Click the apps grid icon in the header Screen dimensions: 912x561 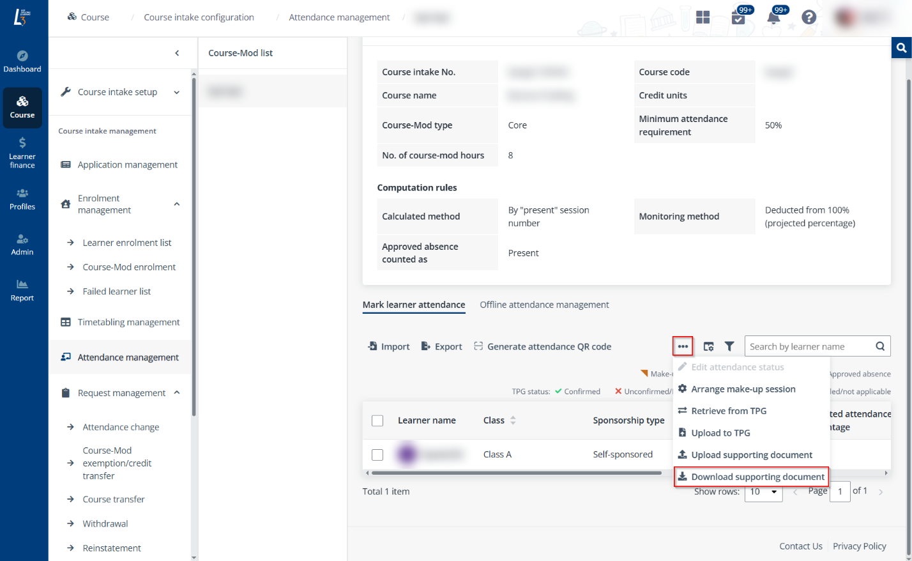703,18
